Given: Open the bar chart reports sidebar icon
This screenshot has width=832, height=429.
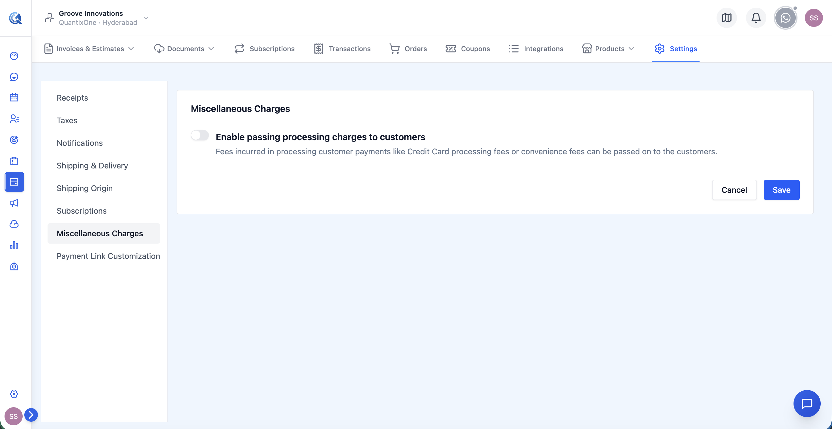Looking at the screenshot, I should coord(14,245).
